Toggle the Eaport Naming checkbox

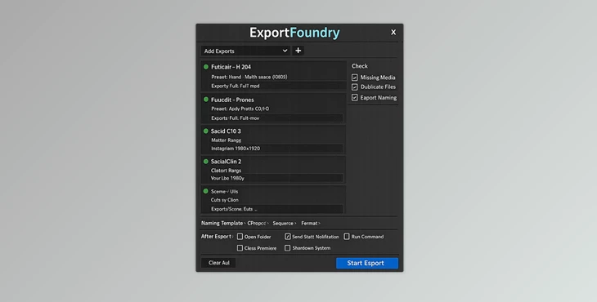point(354,98)
